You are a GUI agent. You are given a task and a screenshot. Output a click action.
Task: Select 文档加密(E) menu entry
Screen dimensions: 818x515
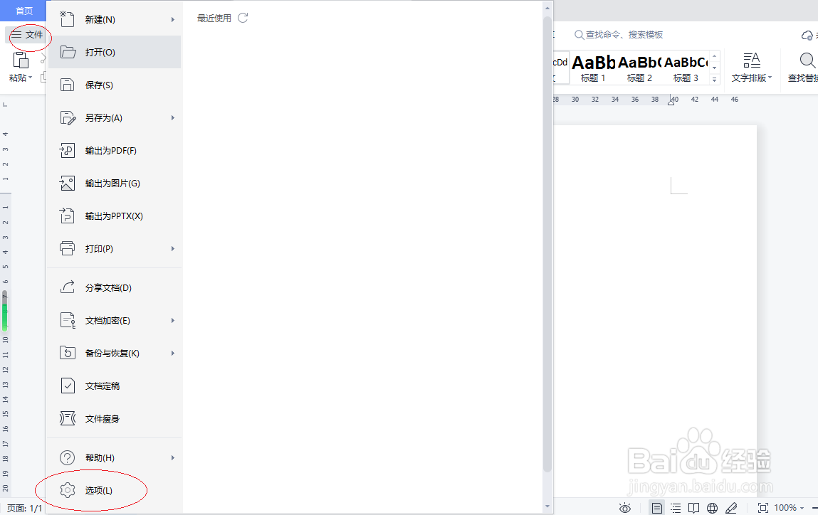click(115, 321)
